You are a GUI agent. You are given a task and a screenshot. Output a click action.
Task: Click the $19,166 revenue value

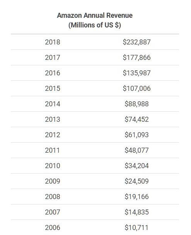[x=136, y=196]
